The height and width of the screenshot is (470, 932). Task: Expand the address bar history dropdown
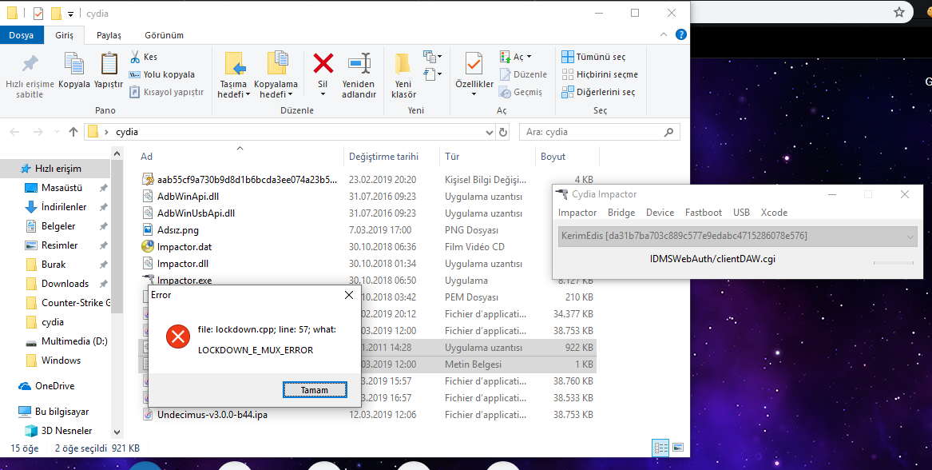coord(490,132)
